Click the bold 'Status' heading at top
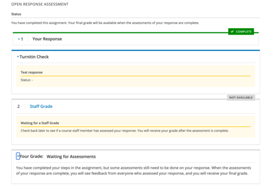This screenshot has width=274, height=193. click(16, 14)
